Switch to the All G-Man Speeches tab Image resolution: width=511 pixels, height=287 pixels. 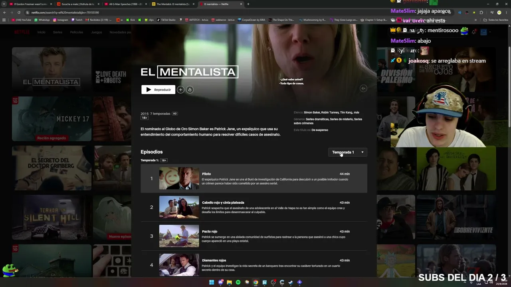[125, 4]
